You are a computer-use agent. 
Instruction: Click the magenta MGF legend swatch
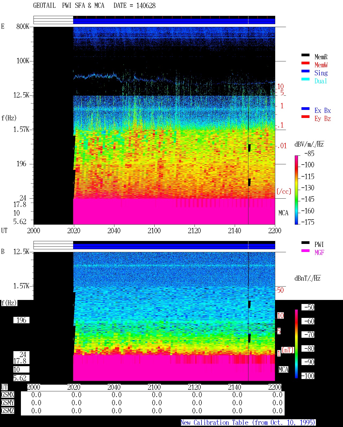click(x=305, y=251)
